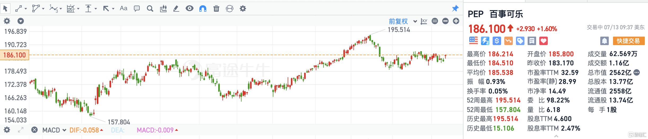Screen dimensions: 648x139
Task: Open the magnifier search tool
Action: pyautogui.click(x=150, y=9)
